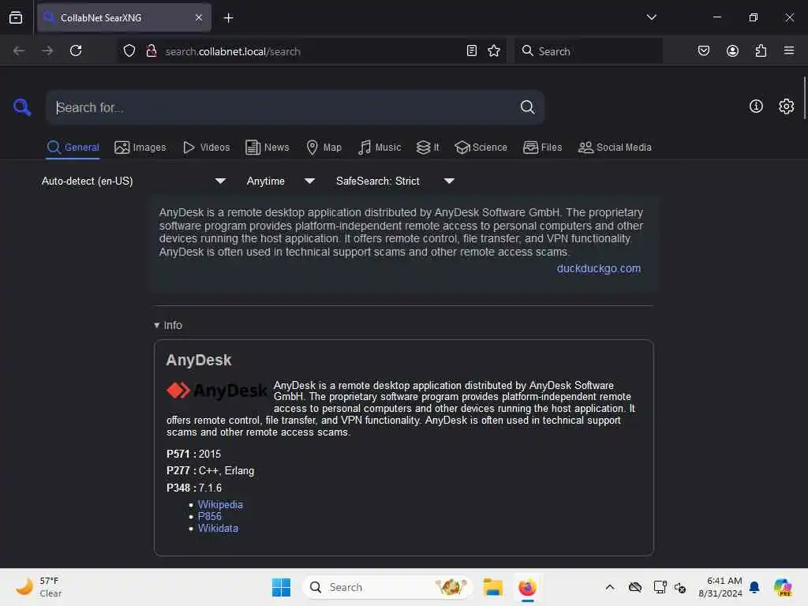Switch to the Videos tab

coord(207,148)
